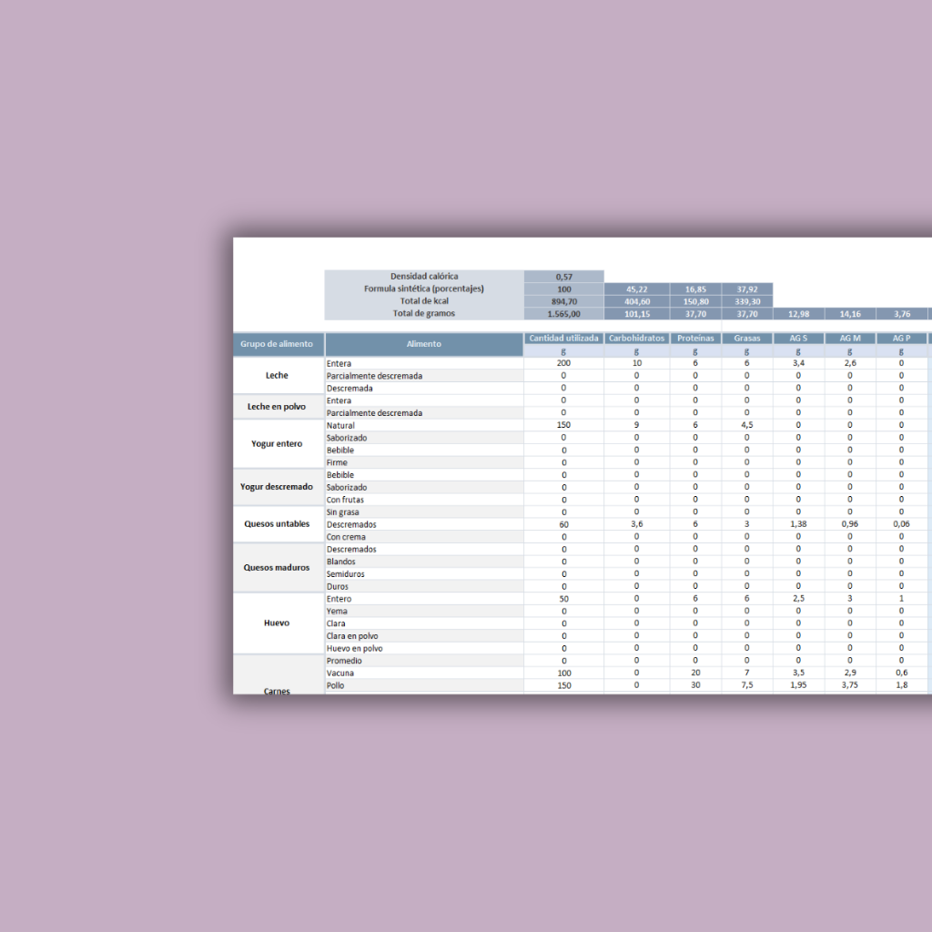Select the 'AG M' column header
This screenshot has height=932, width=932.
850,339
